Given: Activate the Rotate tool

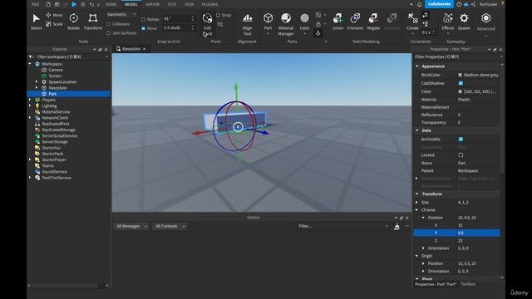Looking at the screenshot, I should (x=73, y=22).
